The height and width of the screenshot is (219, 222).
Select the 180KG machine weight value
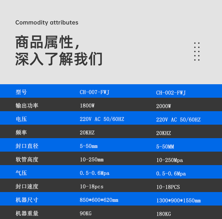click(164, 214)
